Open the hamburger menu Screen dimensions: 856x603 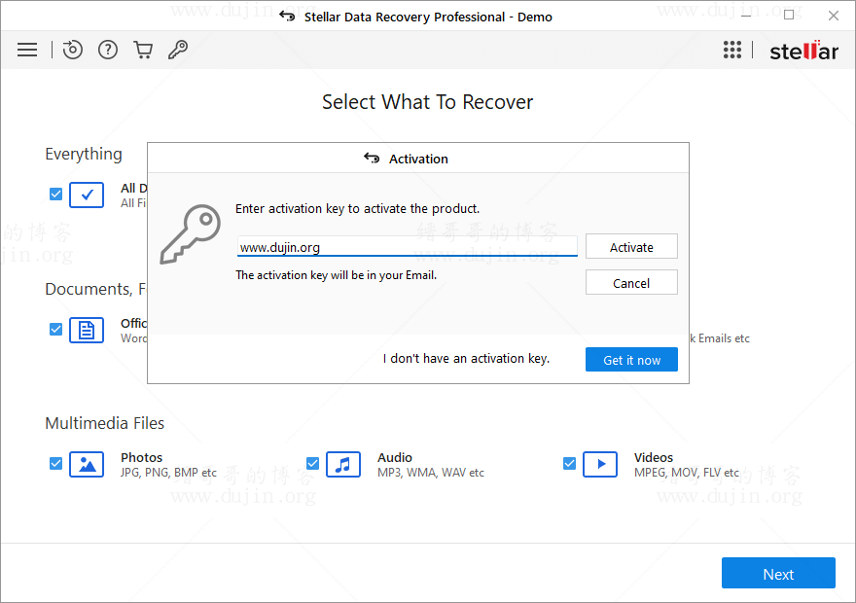[27, 50]
